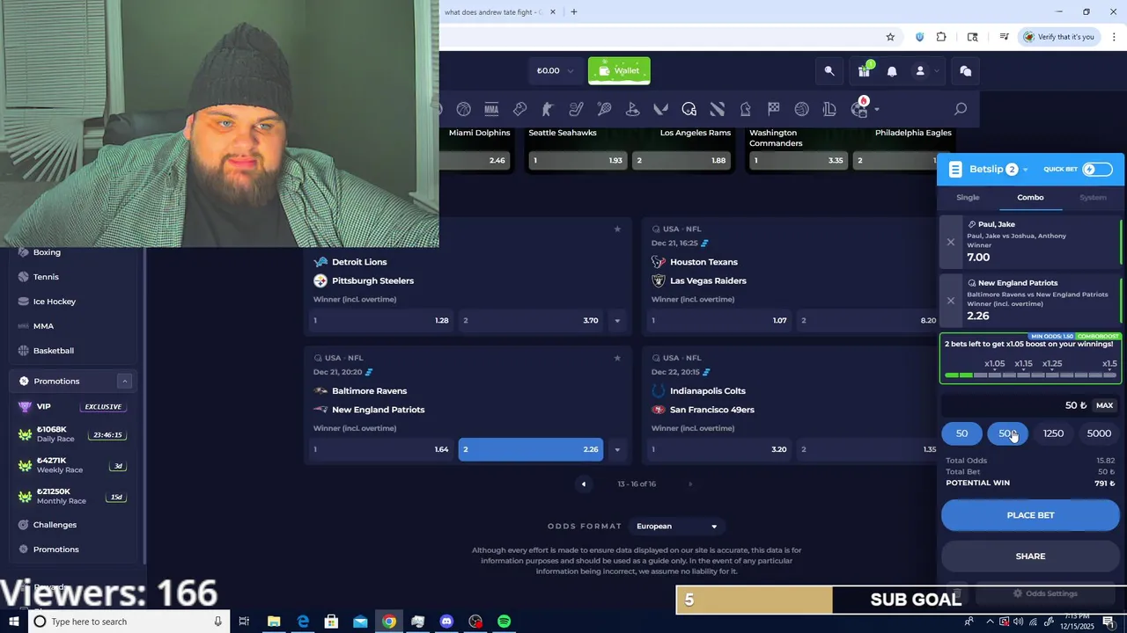Select Los Angeles Rams odds 1.88
The image size is (1127, 633).
point(681,160)
